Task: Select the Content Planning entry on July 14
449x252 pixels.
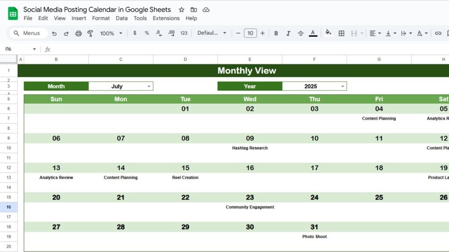Action: tap(121, 178)
